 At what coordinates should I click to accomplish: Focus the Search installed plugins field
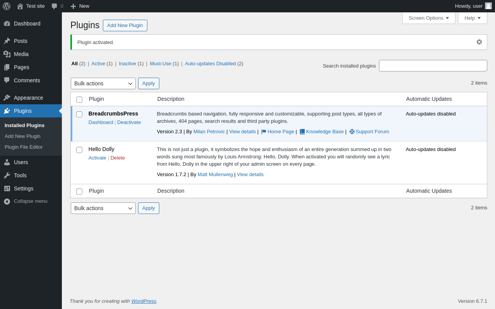tap(433, 66)
